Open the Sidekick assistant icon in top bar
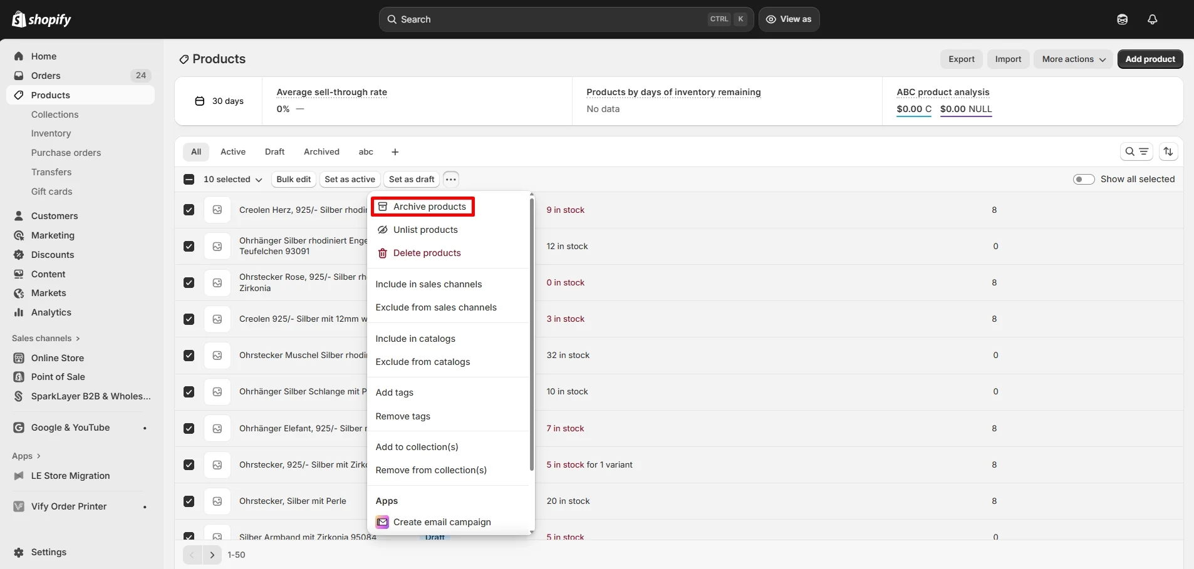This screenshot has height=569, width=1194. [x=1122, y=19]
